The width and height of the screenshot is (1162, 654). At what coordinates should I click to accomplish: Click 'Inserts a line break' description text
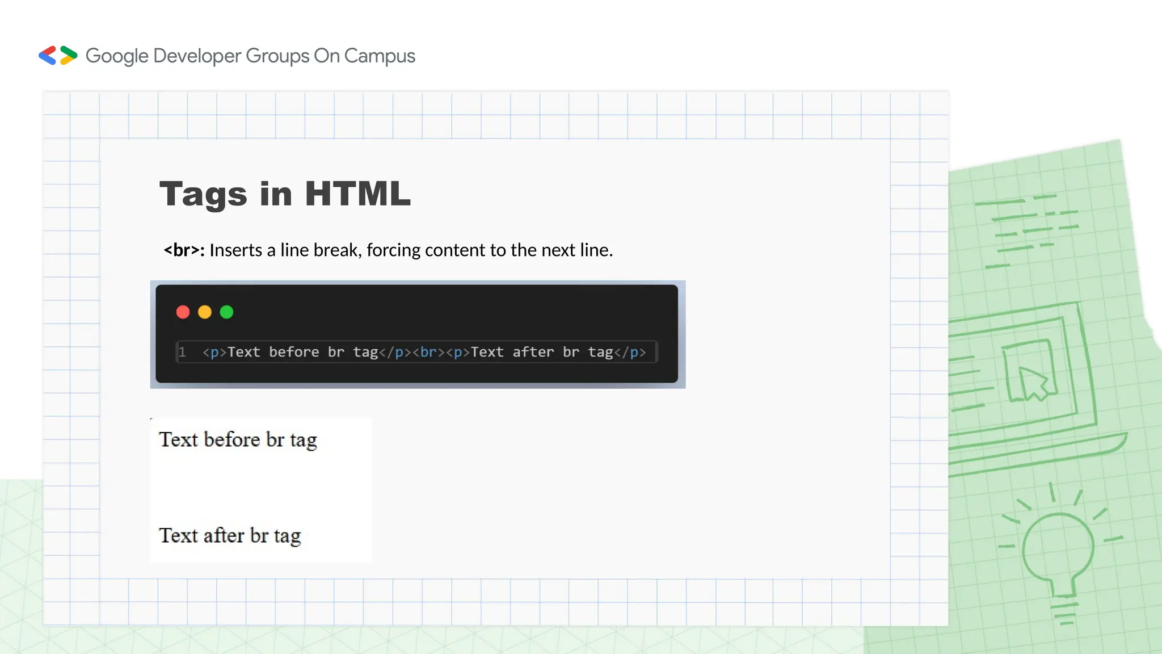[411, 250]
